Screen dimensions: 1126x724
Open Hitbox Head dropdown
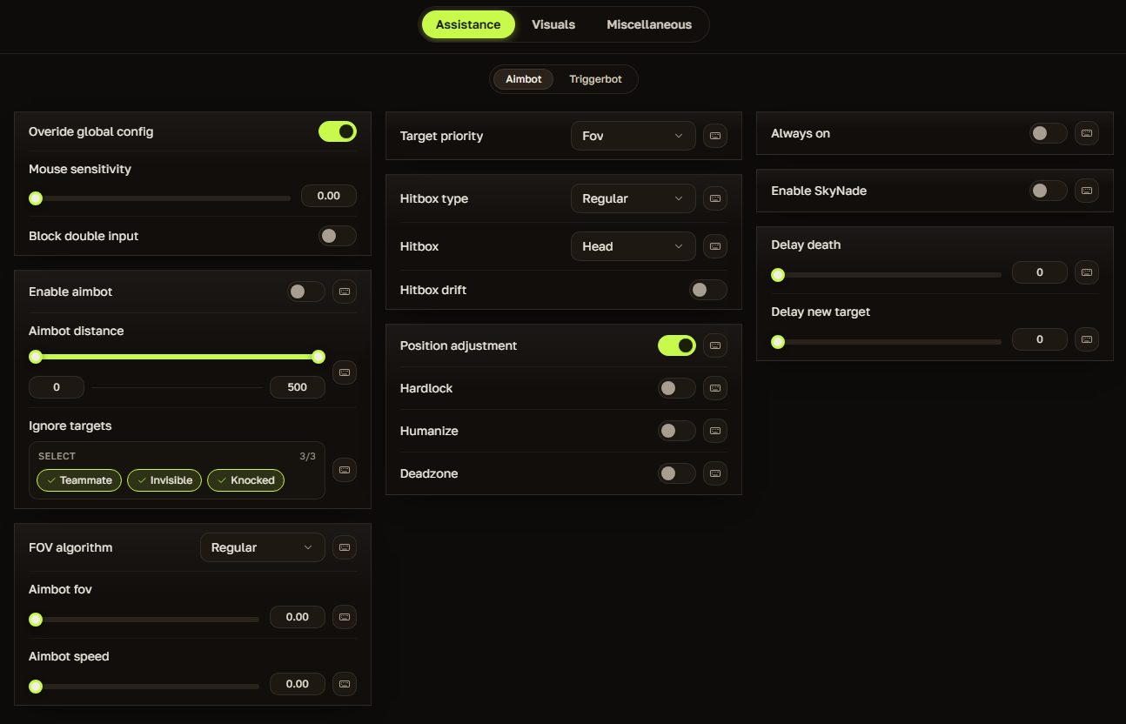tap(633, 246)
